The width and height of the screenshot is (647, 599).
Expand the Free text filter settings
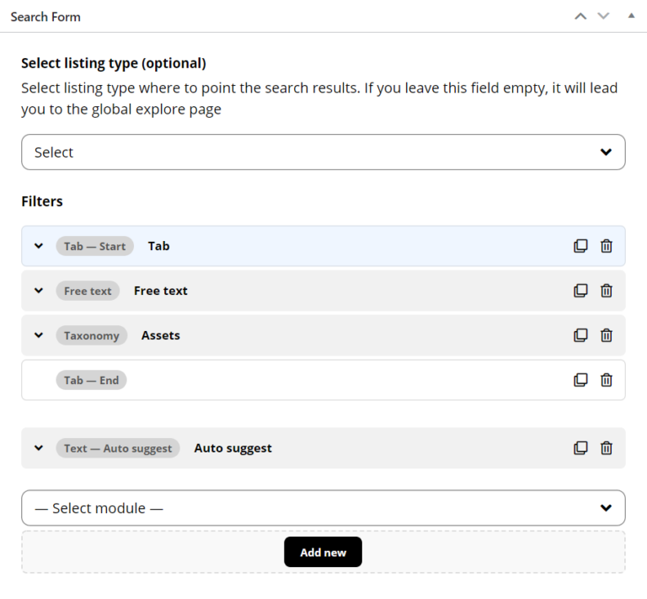click(x=38, y=291)
